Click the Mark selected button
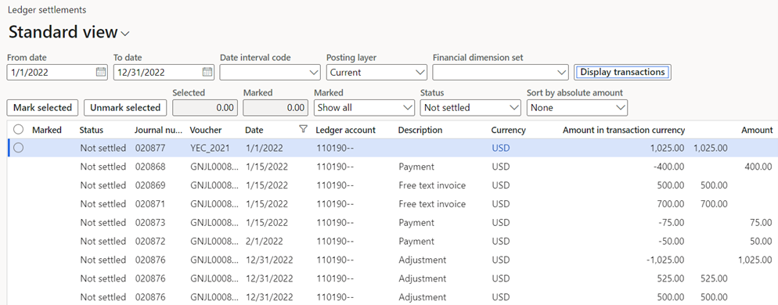The width and height of the screenshot is (778, 305). (42, 108)
